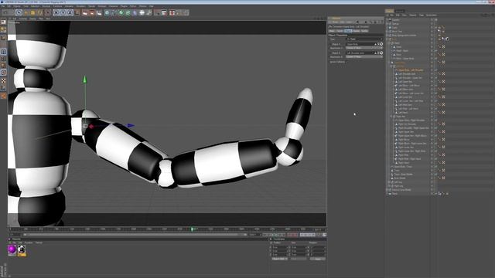495x278 pixels.
Task: Click the purple deformer icon
Action: 135,12
